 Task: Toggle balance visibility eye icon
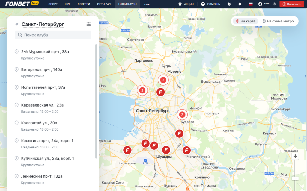[x=274, y=4]
